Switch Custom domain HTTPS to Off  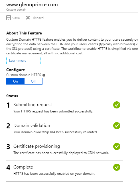click(x=33, y=81)
